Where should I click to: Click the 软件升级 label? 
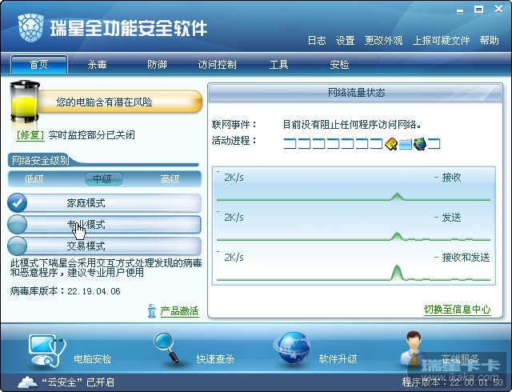click(x=338, y=359)
